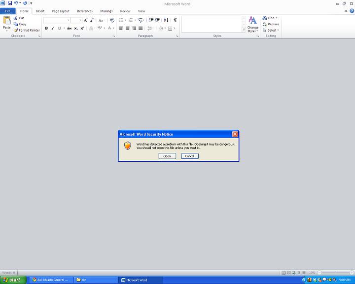
Task: Select the Format Painter tool
Action: [x=27, y=30]
